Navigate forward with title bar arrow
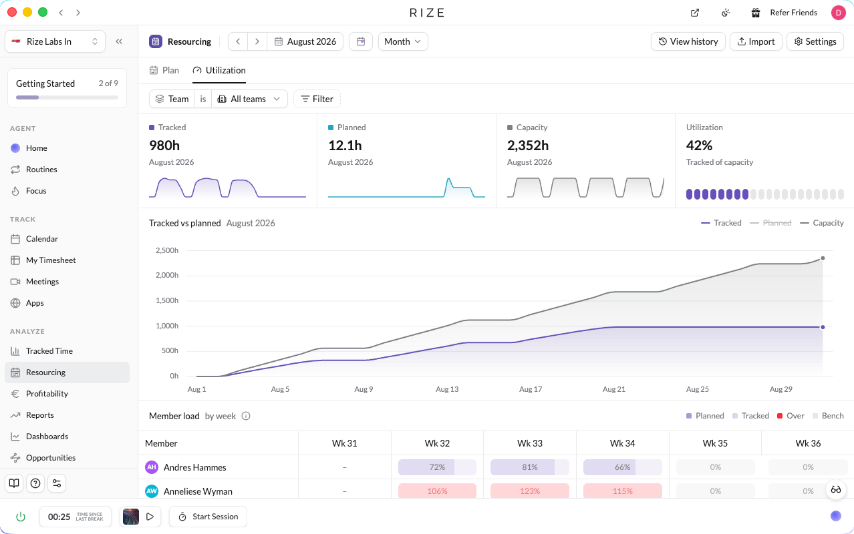The width and height of the screenshot is (854, 534). [x=78, y=13]
